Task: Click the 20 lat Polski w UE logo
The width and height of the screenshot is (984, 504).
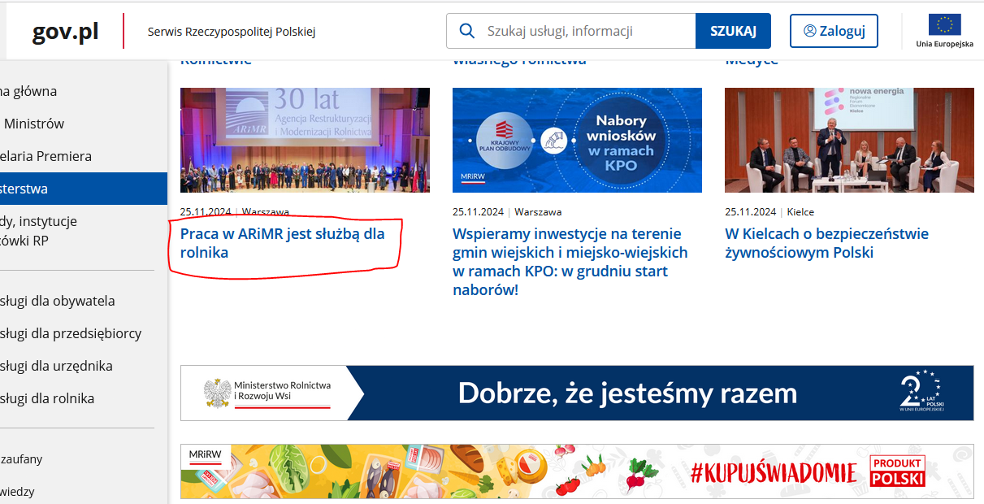Action: (x=921, y=393)
